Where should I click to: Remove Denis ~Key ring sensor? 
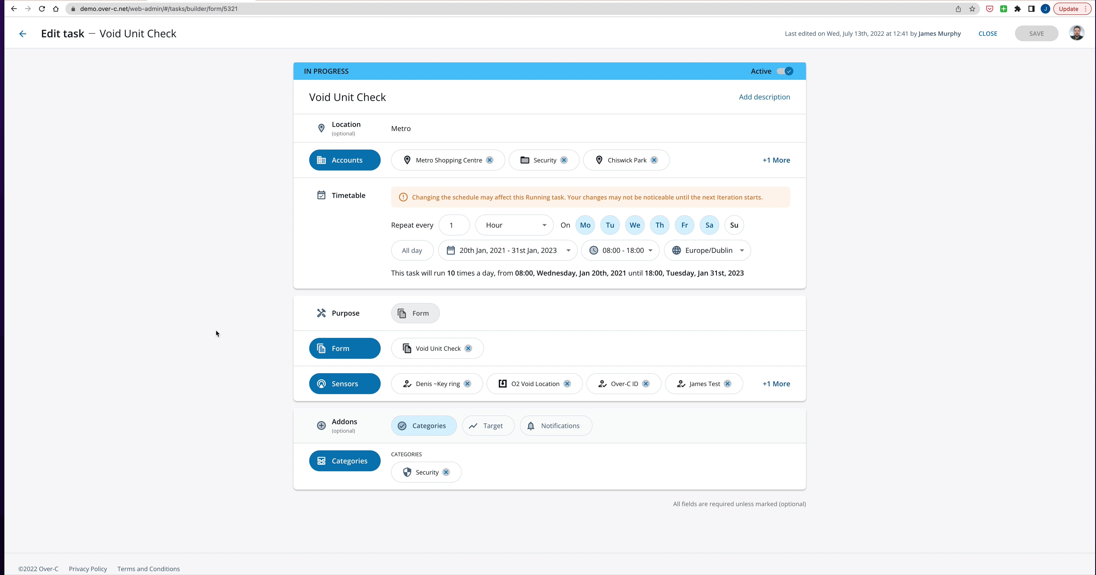coord(467,384)
